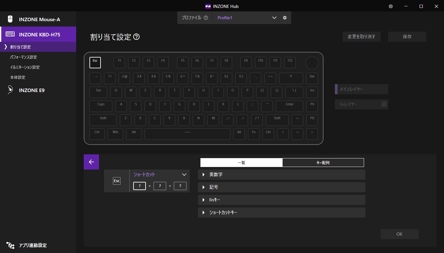Go back using the purple arrow button
Image resolution: width=444 pixels, height=253 pixels.
[x=91, y=162]
